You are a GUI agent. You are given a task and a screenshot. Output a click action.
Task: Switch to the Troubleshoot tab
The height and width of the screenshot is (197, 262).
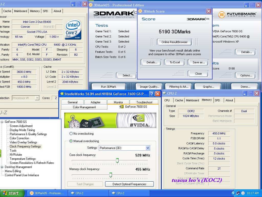point(144,102)
